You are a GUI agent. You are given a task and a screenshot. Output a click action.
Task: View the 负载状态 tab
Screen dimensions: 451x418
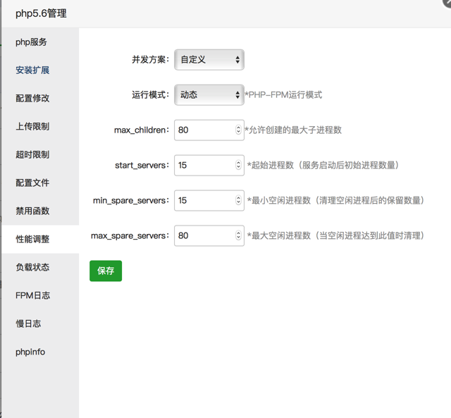click(x=32, y=268)
